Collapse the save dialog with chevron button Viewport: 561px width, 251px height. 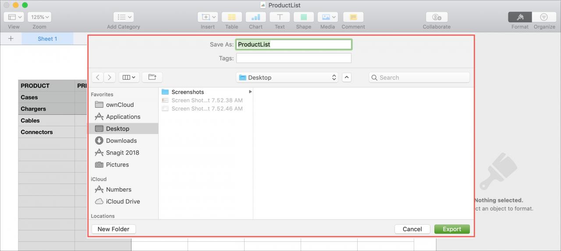[346, 78]
